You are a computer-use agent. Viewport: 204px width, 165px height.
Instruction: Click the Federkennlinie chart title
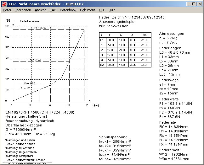(29, 21)
